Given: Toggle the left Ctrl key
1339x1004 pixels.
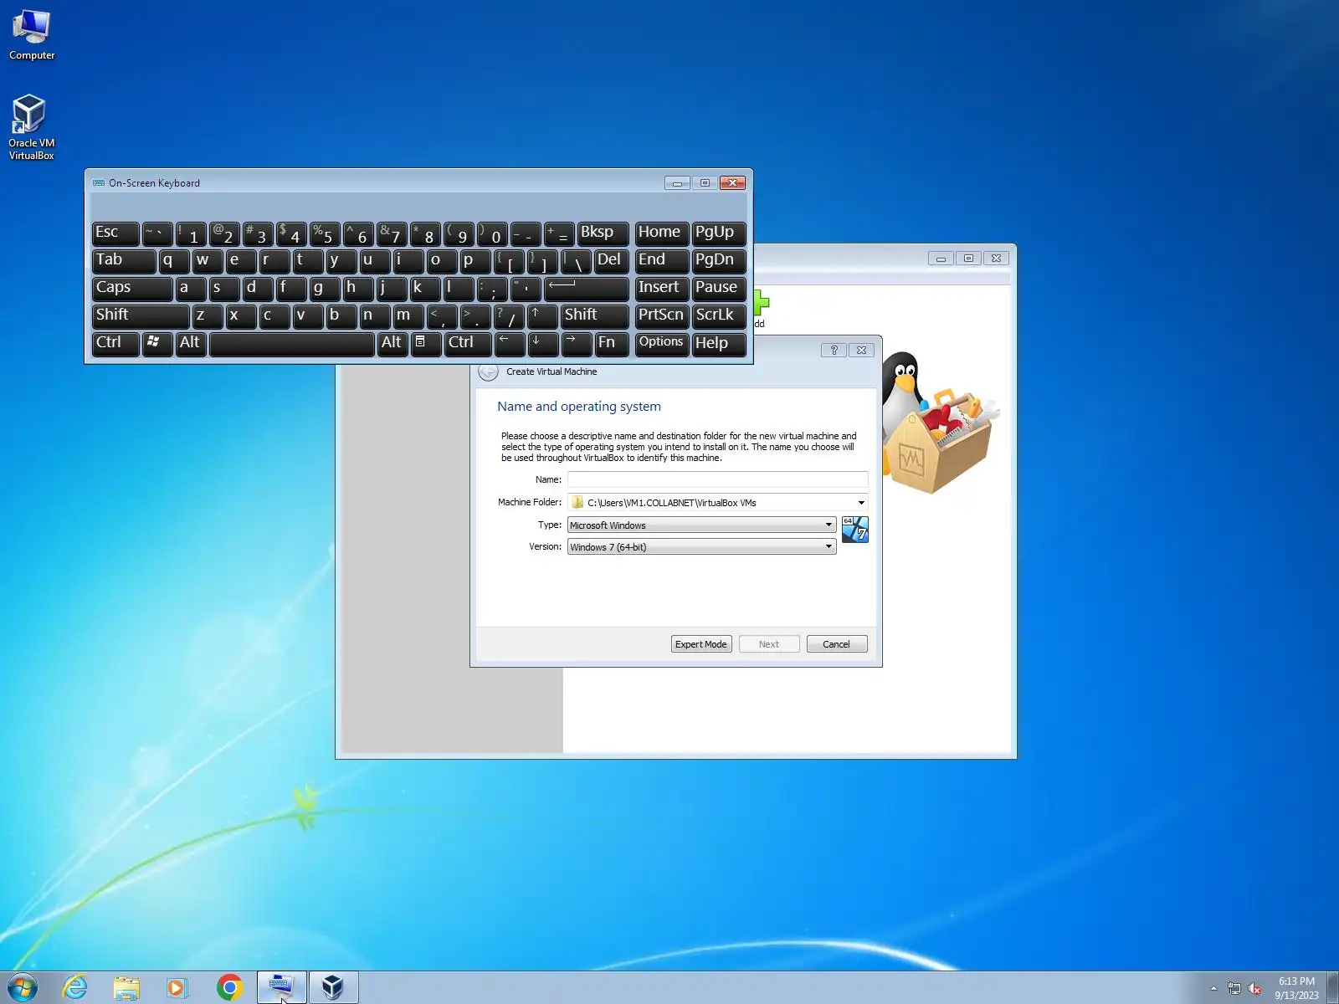Looking at the screenshot, I should tap(115, 343).
